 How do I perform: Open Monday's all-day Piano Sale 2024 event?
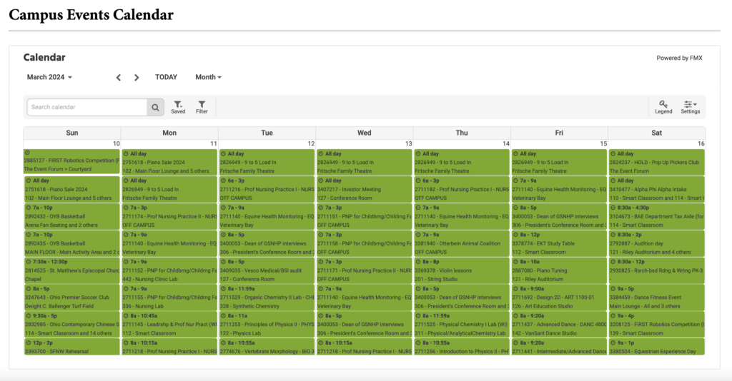point(169,162)
